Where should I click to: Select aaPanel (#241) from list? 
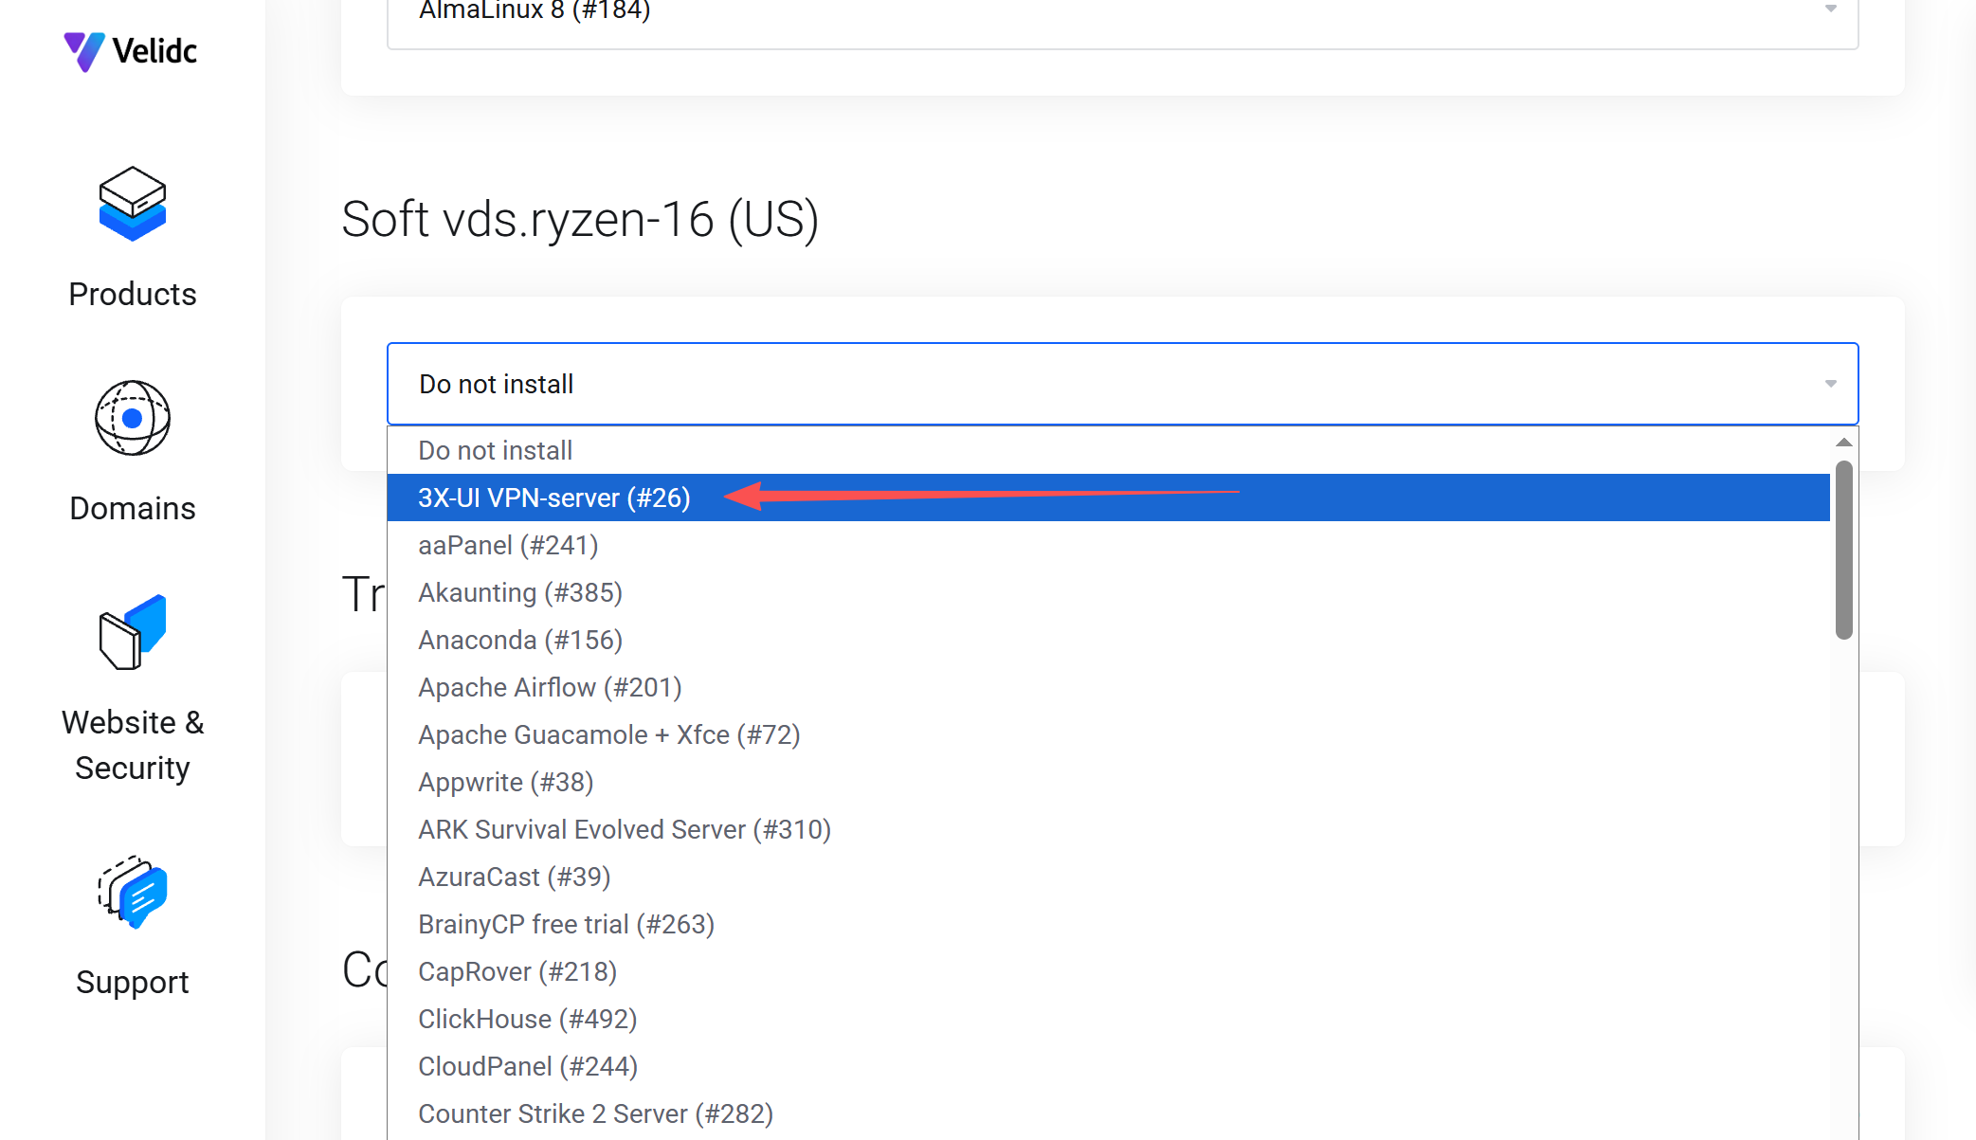[509, 545]
